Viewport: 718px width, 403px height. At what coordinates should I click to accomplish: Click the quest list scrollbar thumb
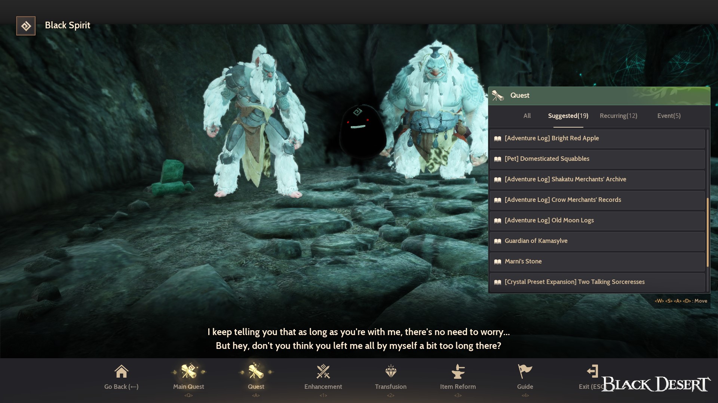point(708,232)
